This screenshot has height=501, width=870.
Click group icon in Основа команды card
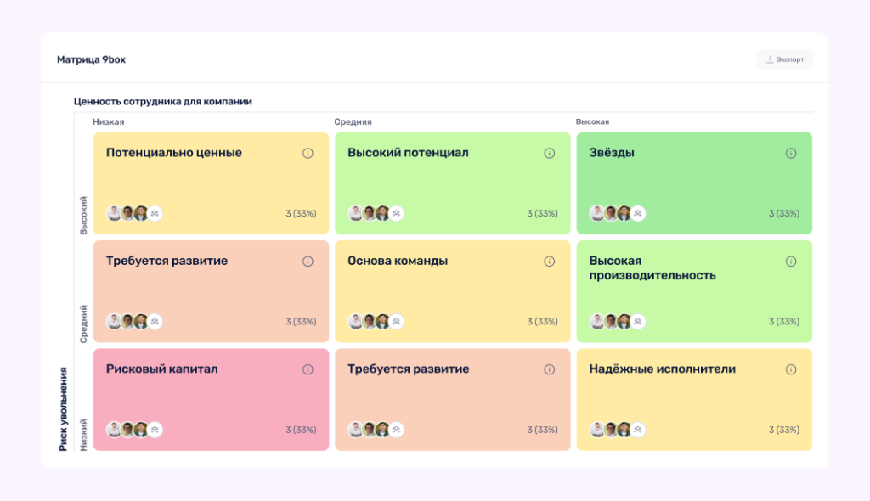pos(396,322)
